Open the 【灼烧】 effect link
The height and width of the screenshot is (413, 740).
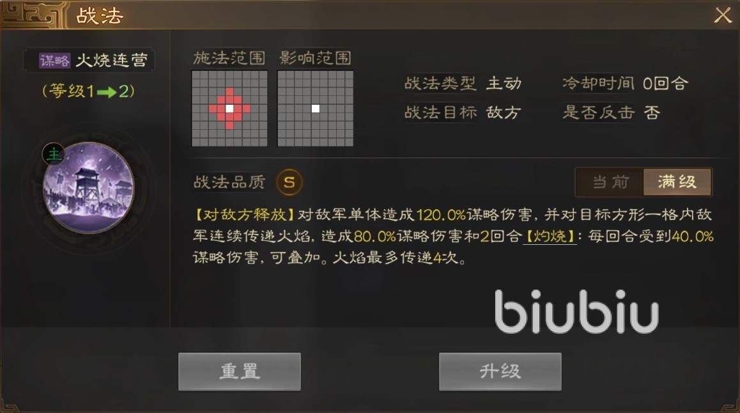550,236
